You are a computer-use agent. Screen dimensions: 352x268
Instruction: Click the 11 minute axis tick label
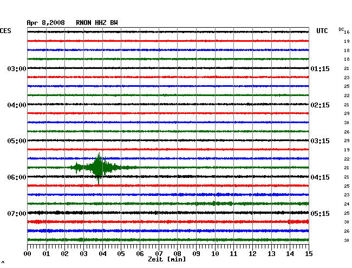(x=233, y=253)
